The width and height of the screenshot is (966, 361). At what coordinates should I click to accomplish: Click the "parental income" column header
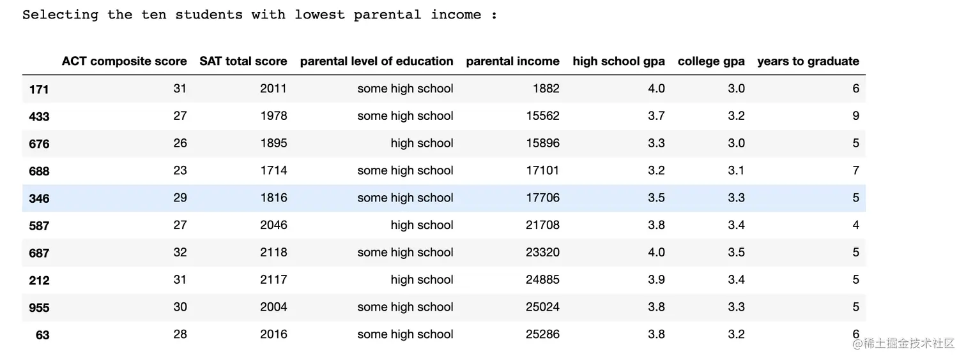(512, 61)
